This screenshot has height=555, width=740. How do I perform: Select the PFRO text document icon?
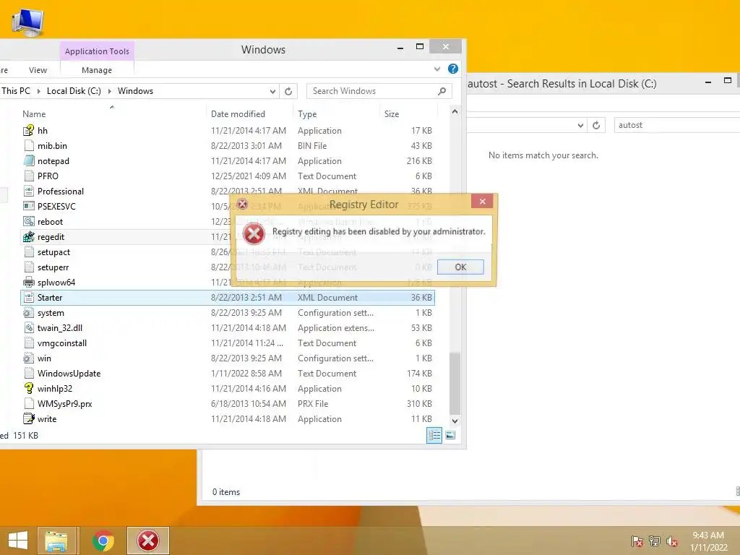(29, 176)
